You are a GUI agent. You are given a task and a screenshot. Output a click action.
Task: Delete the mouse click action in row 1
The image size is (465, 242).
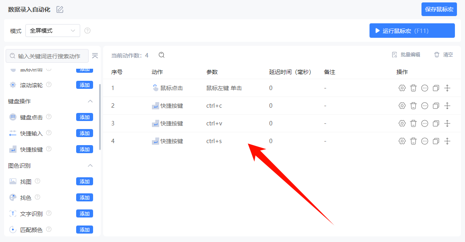coord(413,88)
